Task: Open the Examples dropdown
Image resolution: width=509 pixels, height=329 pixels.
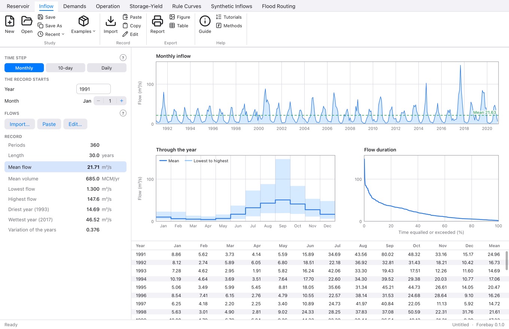Action: coord(83,25)
